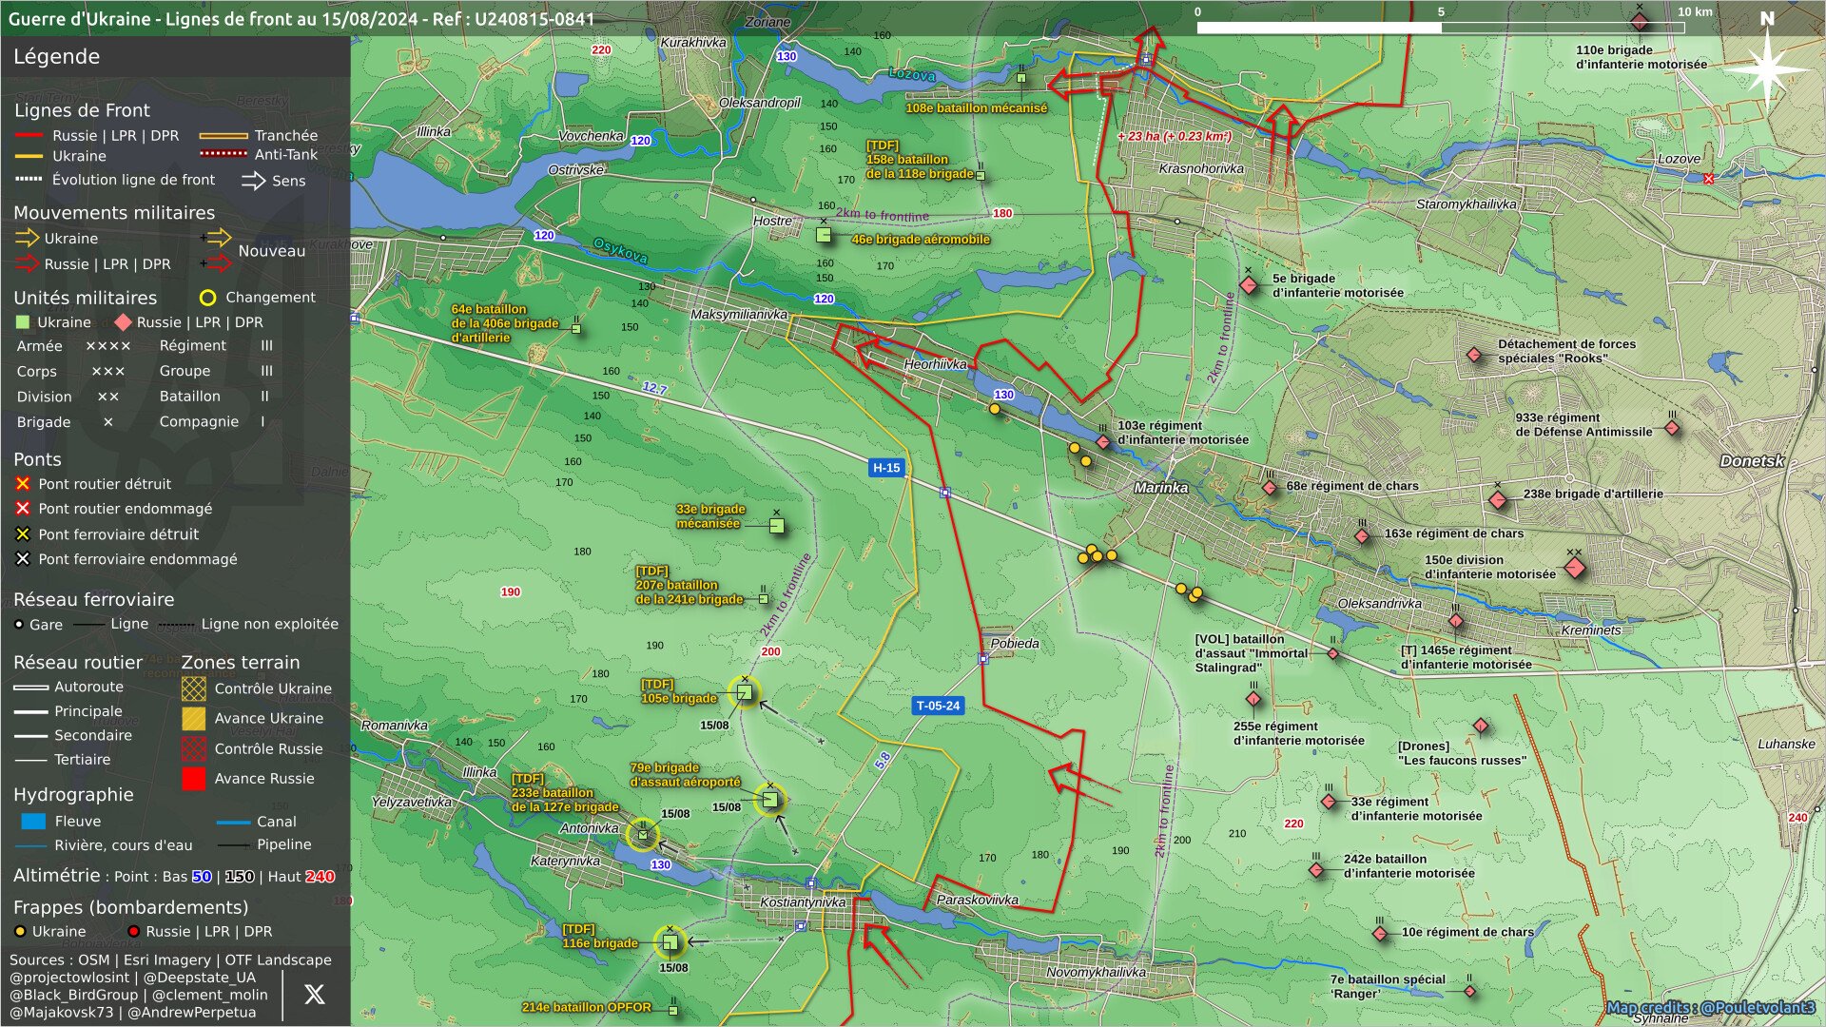The image size is (1826, 1027).
Task: Click the Kurakhivka town label
Action: coord(693,43)
